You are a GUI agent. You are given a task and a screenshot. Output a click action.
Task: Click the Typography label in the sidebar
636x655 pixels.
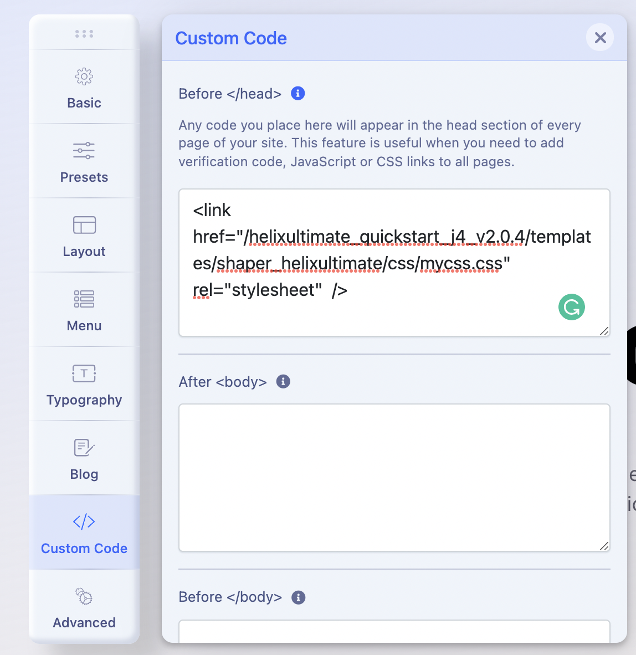(x=84, y=400)
